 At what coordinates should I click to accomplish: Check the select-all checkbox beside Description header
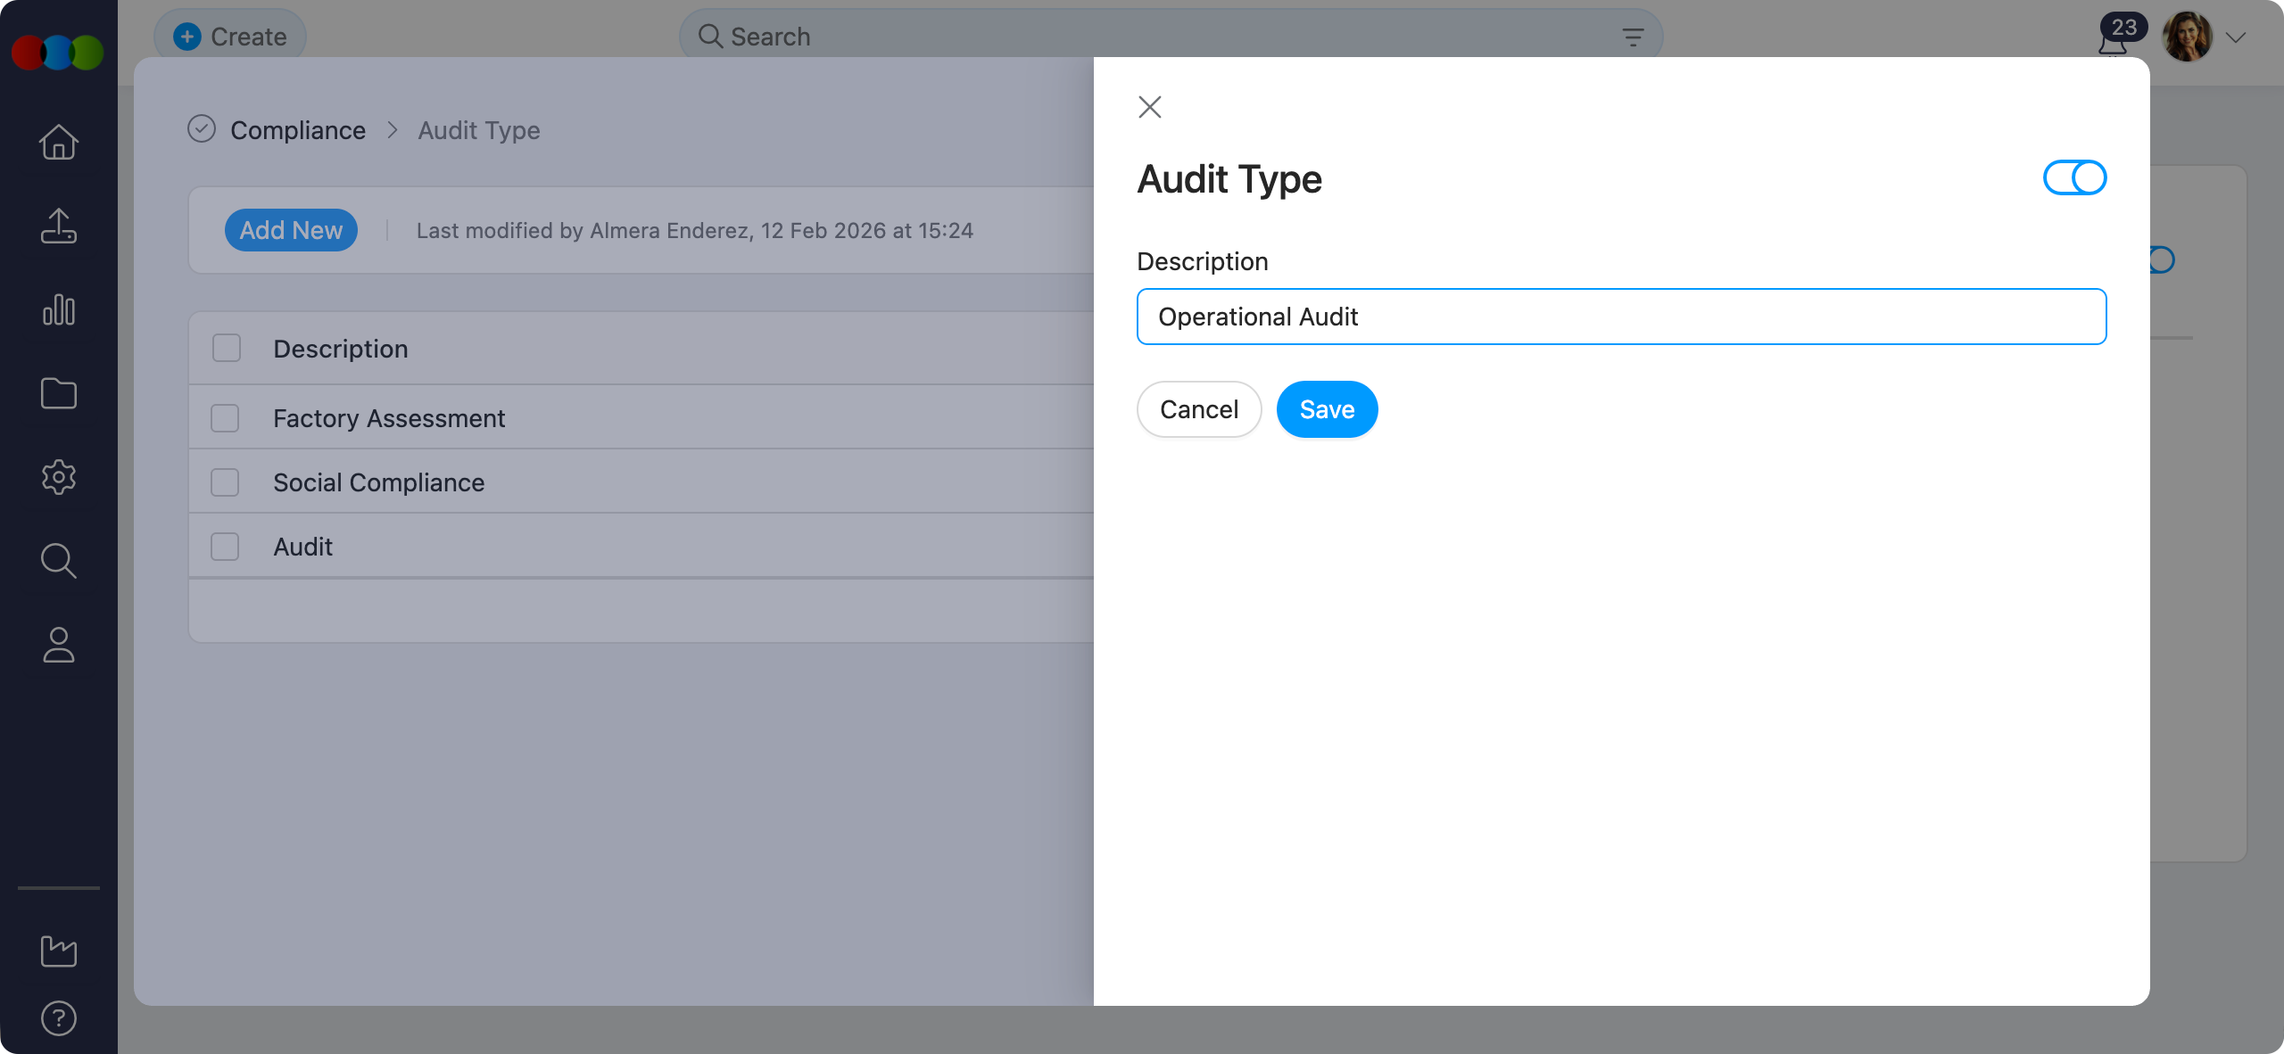[x=225, y=348]
